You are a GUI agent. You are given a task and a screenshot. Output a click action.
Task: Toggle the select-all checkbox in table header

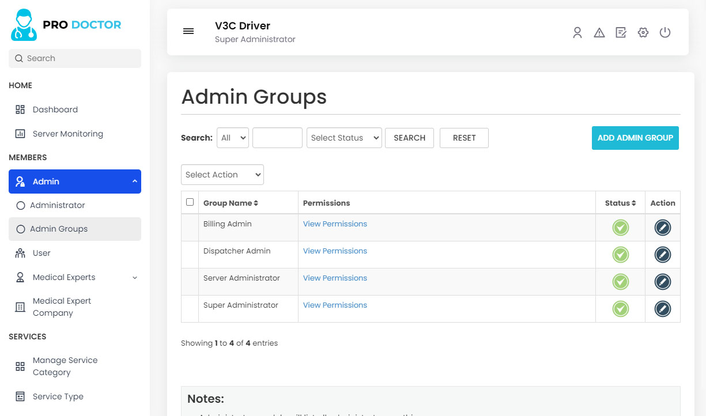[190, 202]
